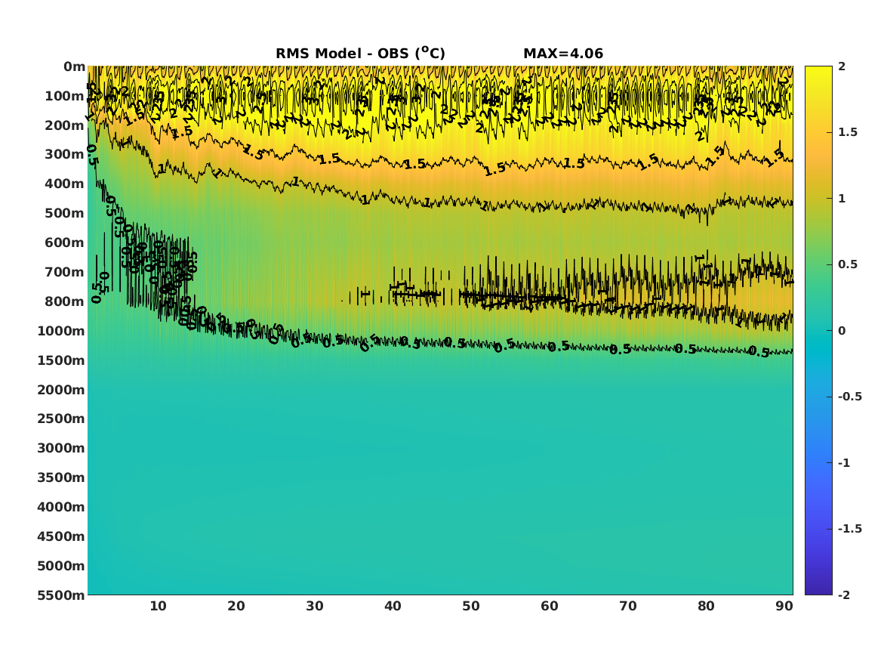Click the '400m' depth axis label
The height and width of the screenshot is (661, 881).
65,184
